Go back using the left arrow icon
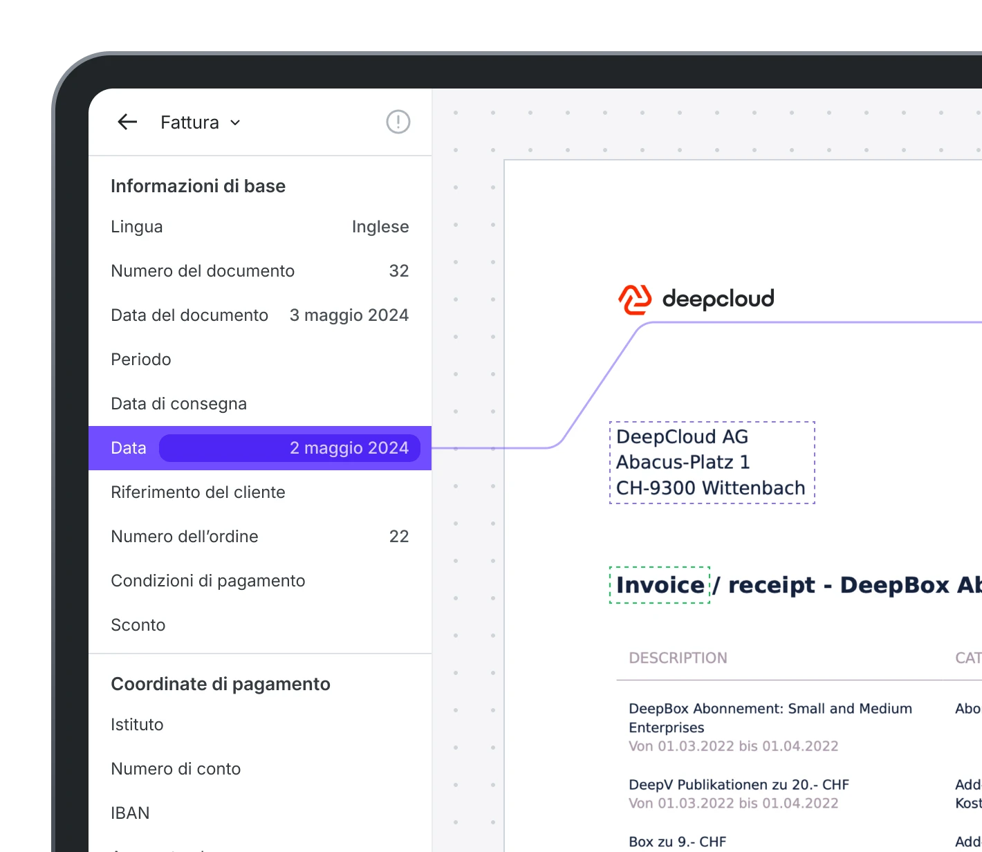This screenshot has height=852, width=982. coord(127,122)
